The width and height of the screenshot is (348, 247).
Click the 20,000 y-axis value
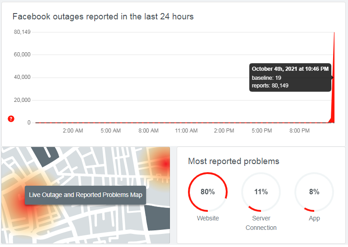(x=22, y=100)
